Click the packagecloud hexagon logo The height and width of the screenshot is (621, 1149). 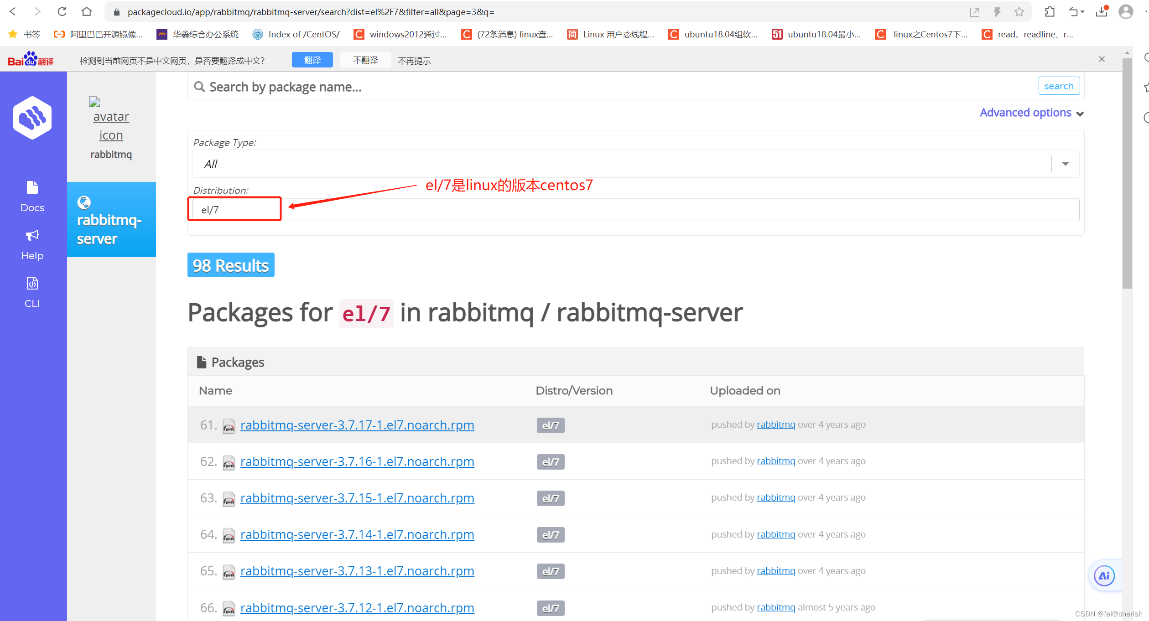[x=32, y=118]
